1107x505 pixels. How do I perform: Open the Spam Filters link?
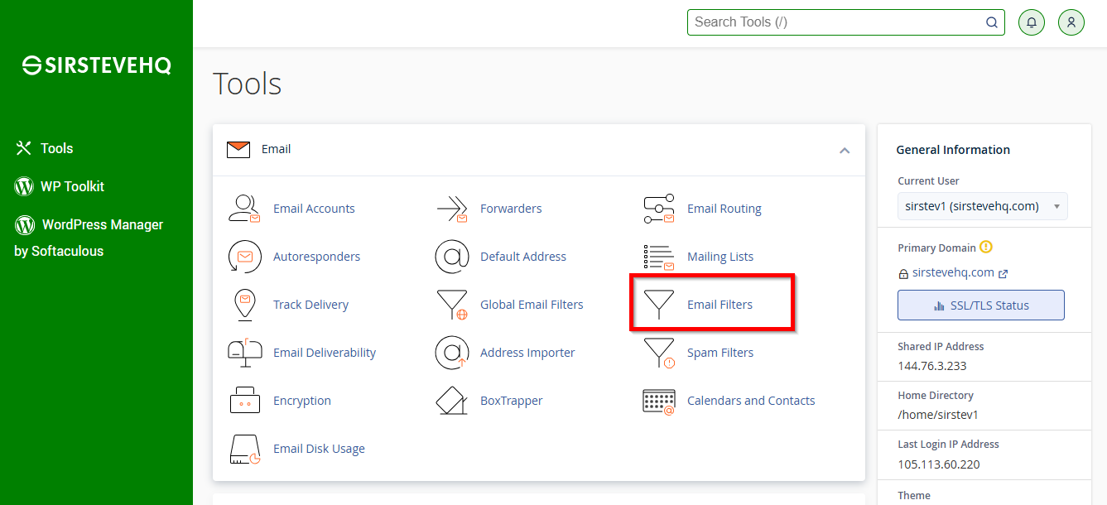[720, 353]
